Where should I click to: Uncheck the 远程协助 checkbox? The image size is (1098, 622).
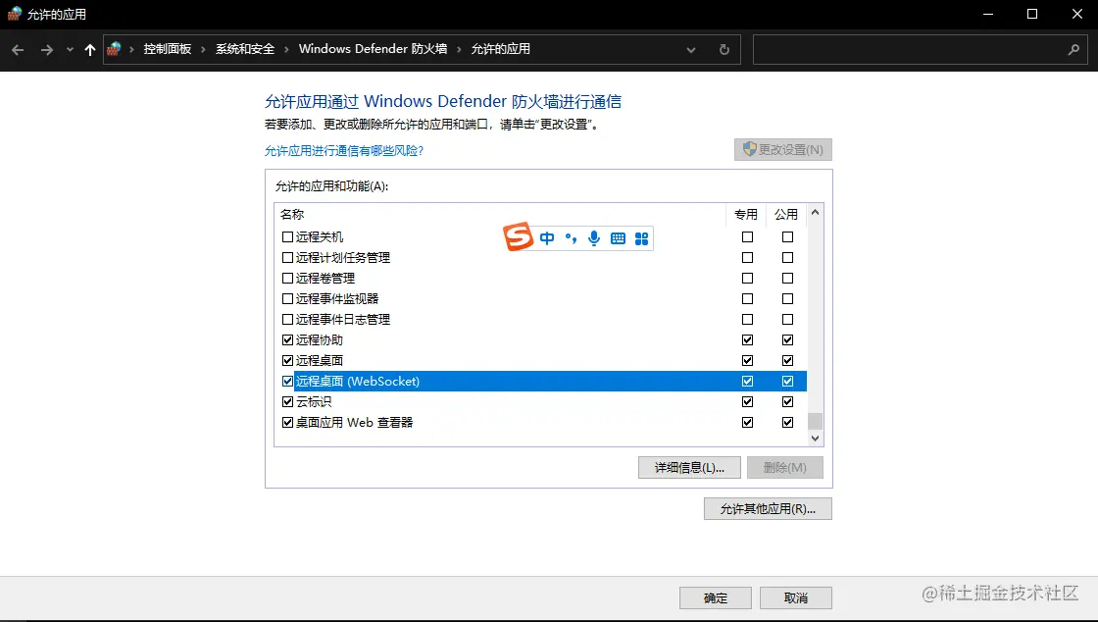[287, 339]
